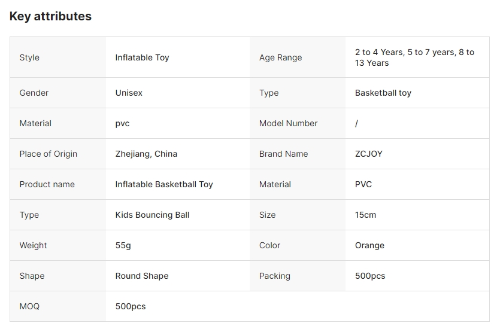Click the Orange color value

pos(369,245)
